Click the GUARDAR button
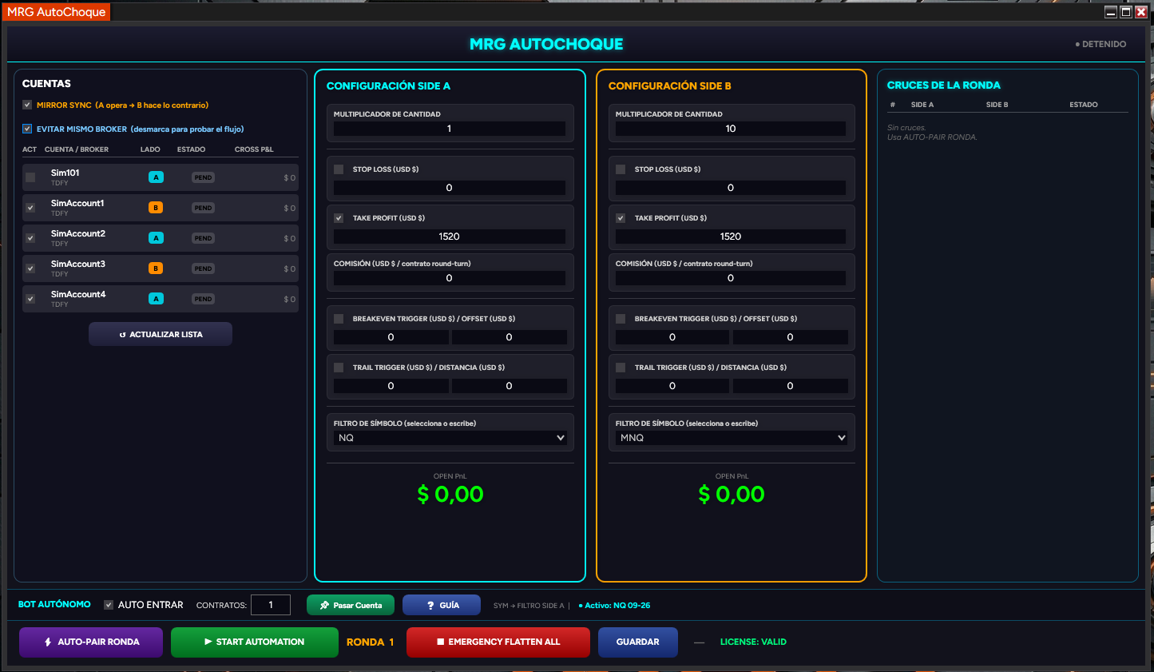The height and width of the screenshot is (672, 1154). 638,642
